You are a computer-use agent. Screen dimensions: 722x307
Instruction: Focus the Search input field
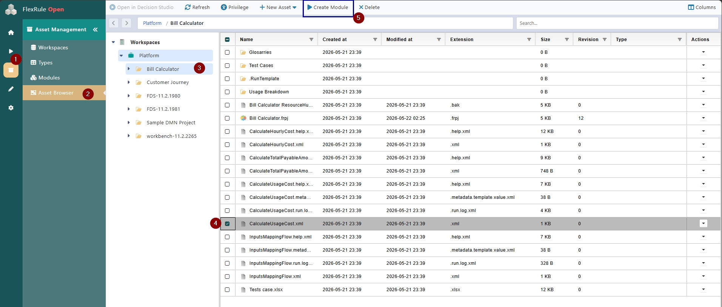pyautogui.click(x=617, y=23)
